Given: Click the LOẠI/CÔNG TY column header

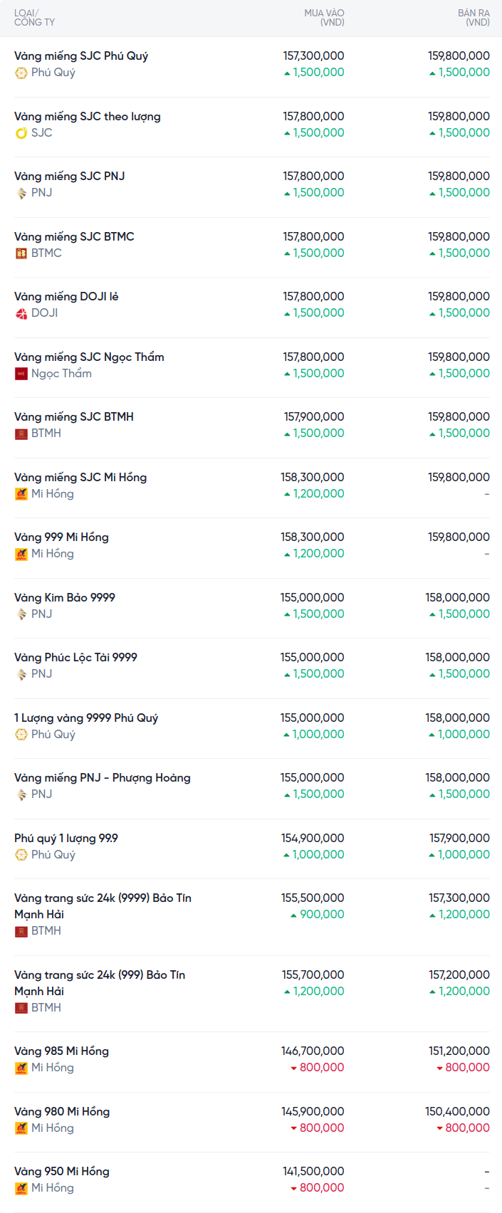Looking at the screenshot, I should pyautogui.click(x=34, y=18).
